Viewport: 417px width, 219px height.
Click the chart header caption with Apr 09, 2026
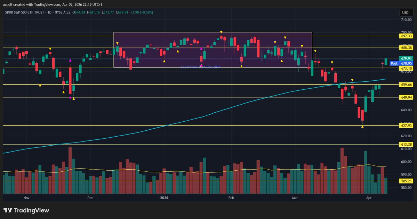click(53, 5)
